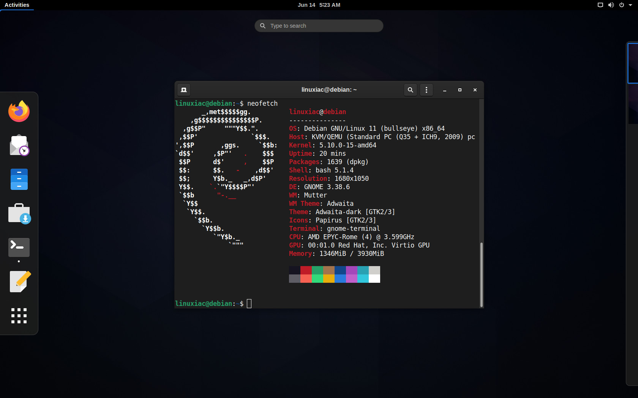638x398 pixels.
Task: Launch Evolution mail from the dock
Action: tap(19, 145)
